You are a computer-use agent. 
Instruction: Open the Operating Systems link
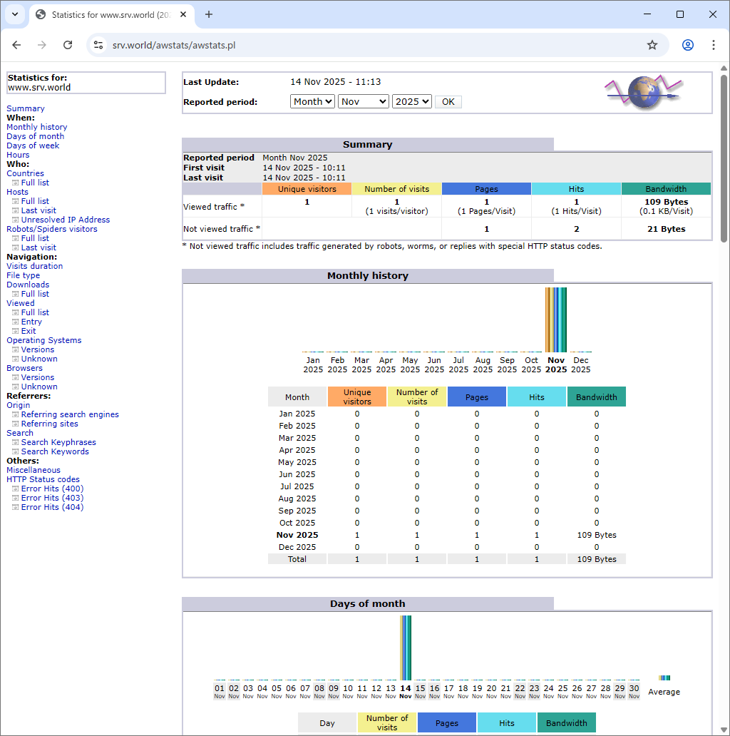click(x=44, y=340)
